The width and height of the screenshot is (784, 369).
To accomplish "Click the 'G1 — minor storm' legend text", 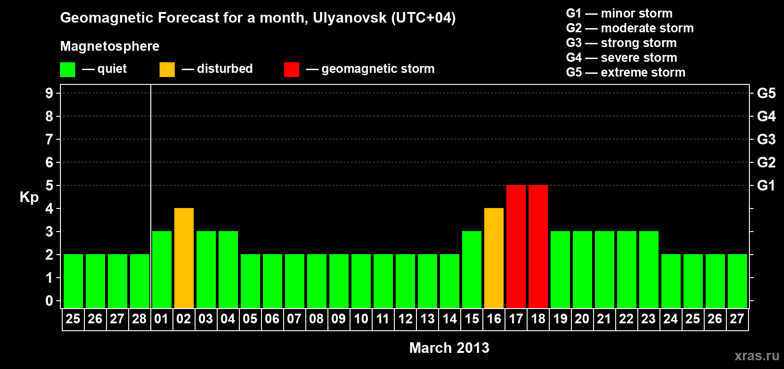I will click(x=619, y=13).
